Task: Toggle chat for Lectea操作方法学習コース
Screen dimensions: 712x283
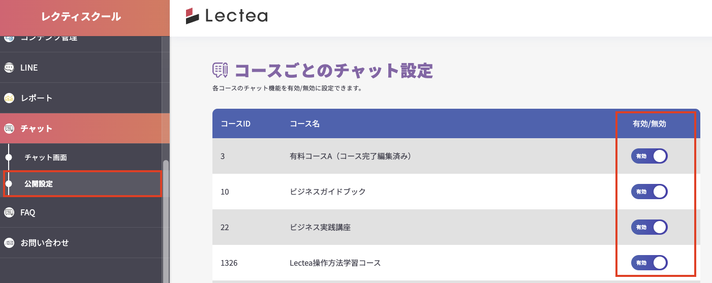Action: coord(649,263)
